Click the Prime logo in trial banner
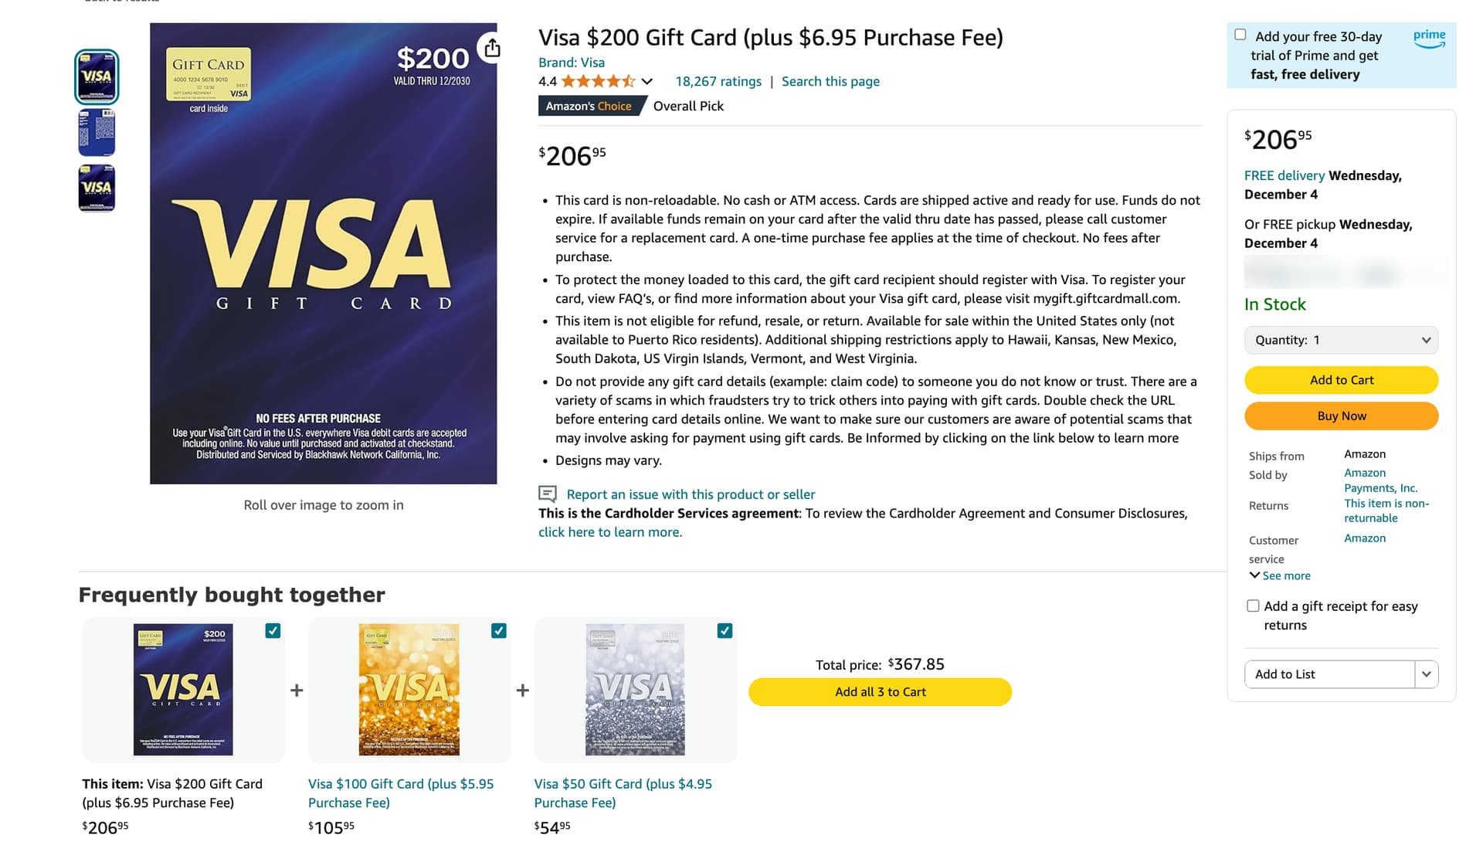This screenshot has width=1483, height=845. pyautogui.click(x=1429, y=39)
